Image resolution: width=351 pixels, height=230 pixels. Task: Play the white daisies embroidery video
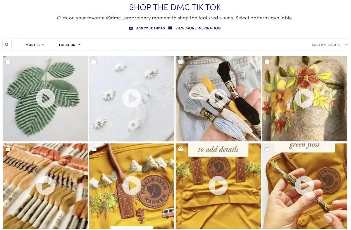click(132, 98)
